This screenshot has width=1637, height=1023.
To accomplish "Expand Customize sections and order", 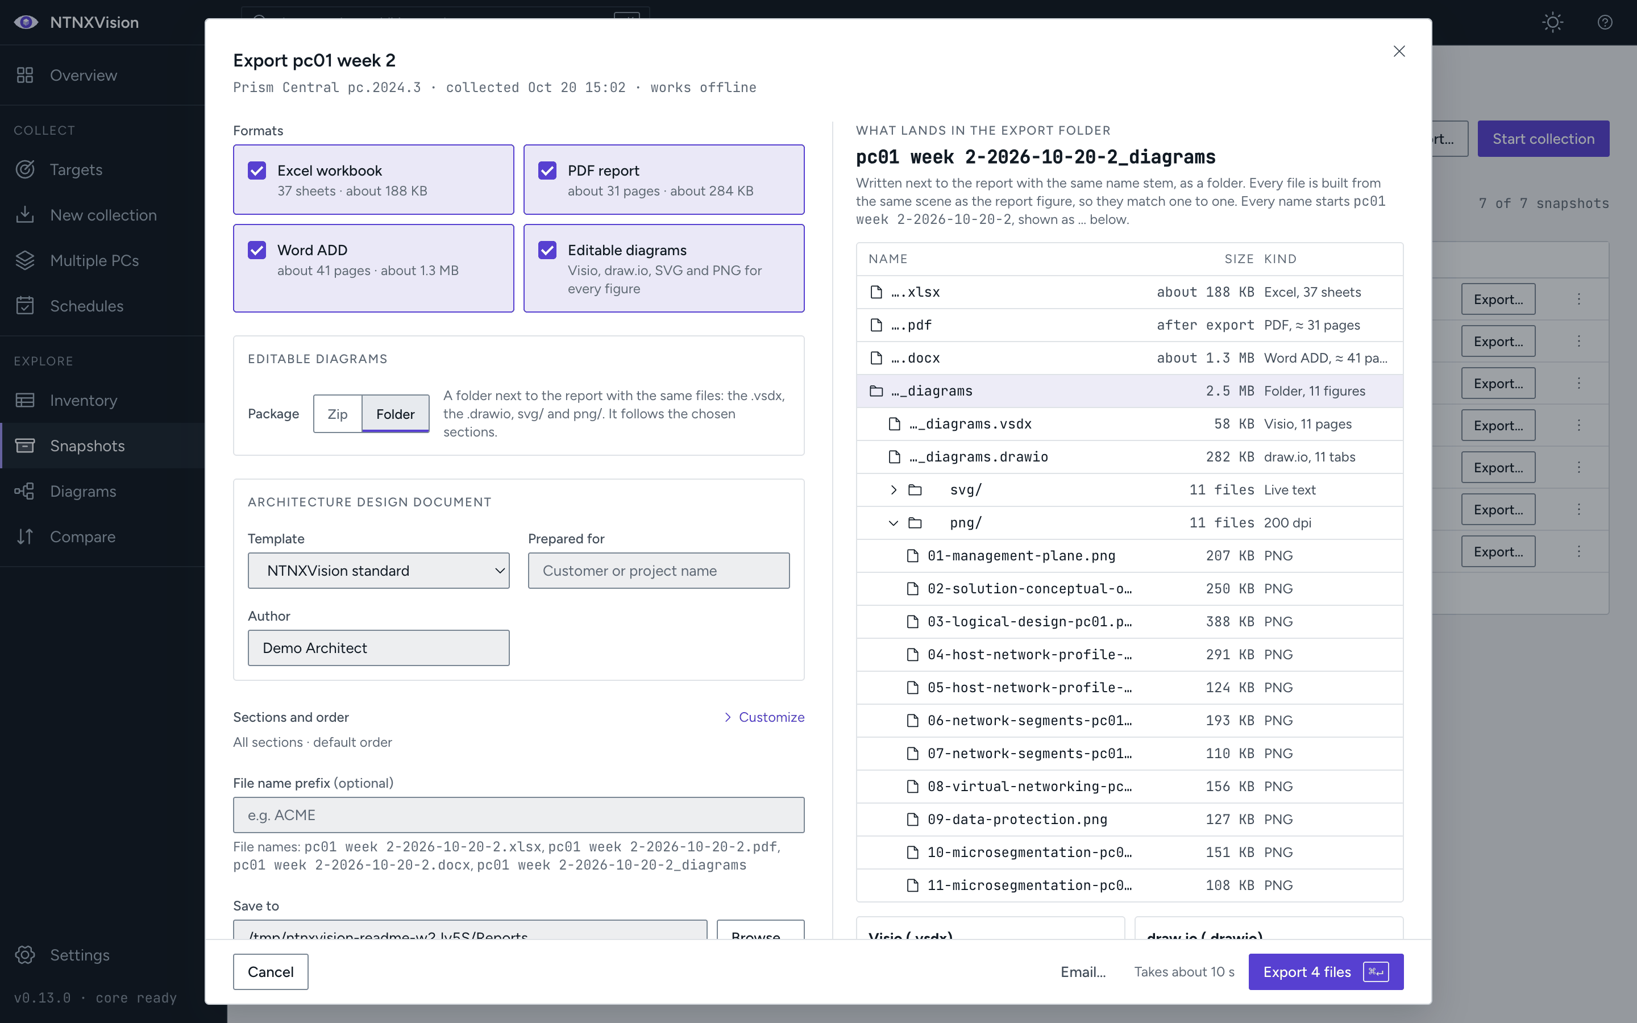I will tap(764, 717).
